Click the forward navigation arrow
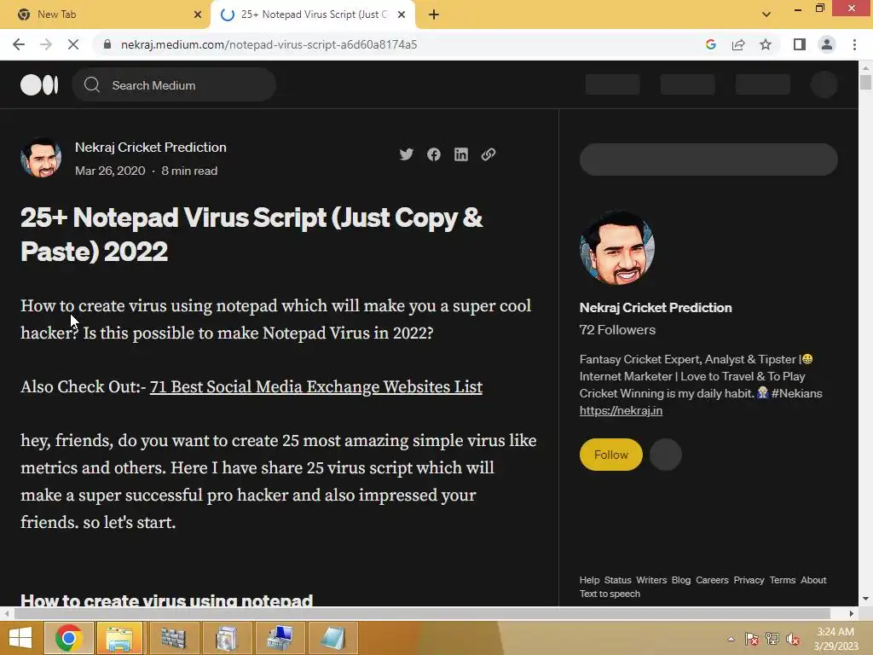Image resolution: width=873 pixels, height=655 pixels. [46, 44]
